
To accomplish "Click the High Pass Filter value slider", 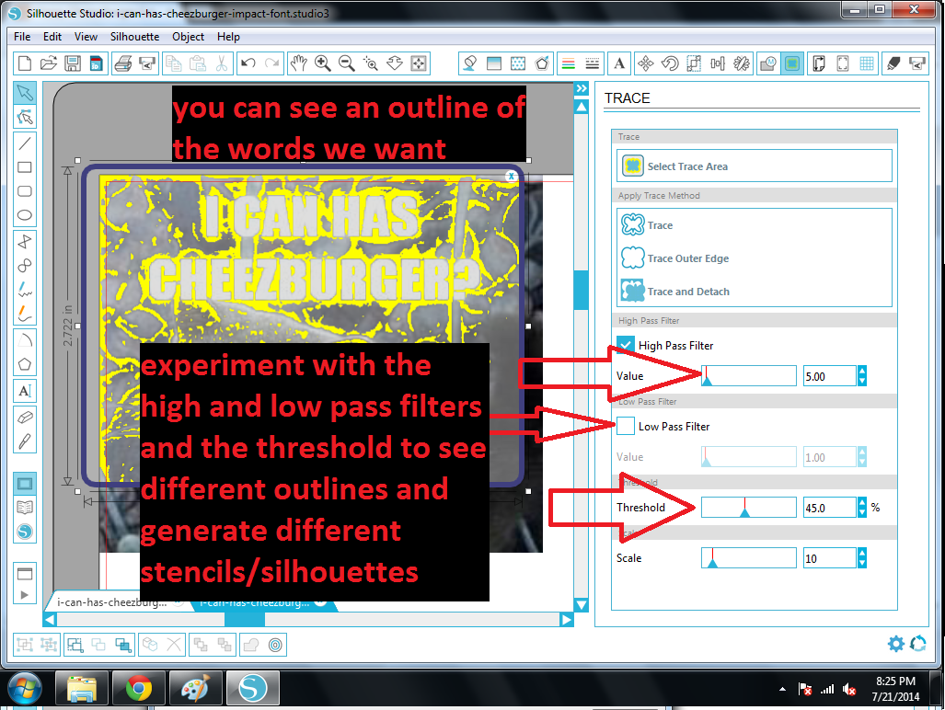I will tap(748, 376).
